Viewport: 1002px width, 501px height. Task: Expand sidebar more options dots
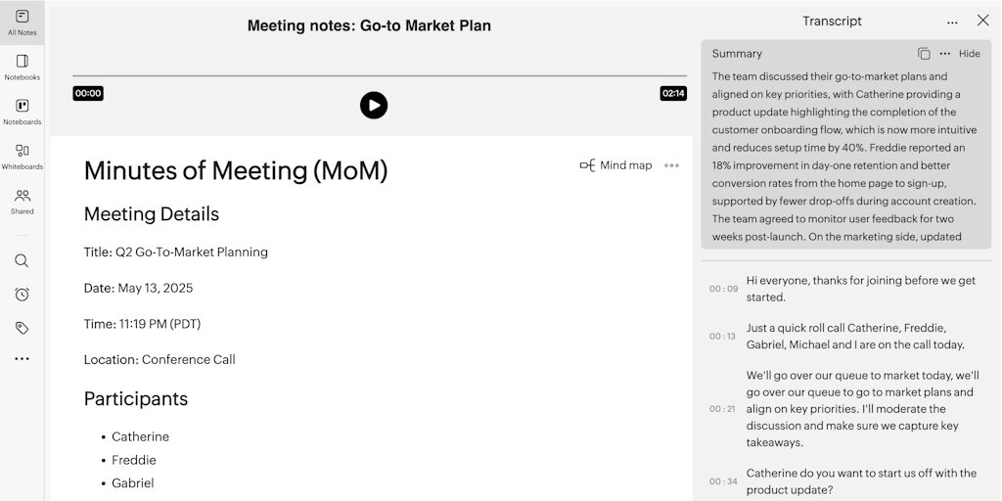click(22, 359)
